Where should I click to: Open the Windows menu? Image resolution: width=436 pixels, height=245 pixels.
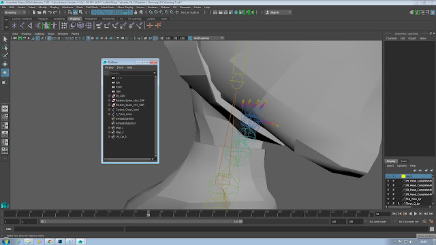pyautogui.click(x=67, y=7)
